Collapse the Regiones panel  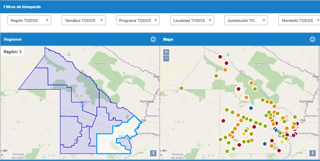pos(153,39)
